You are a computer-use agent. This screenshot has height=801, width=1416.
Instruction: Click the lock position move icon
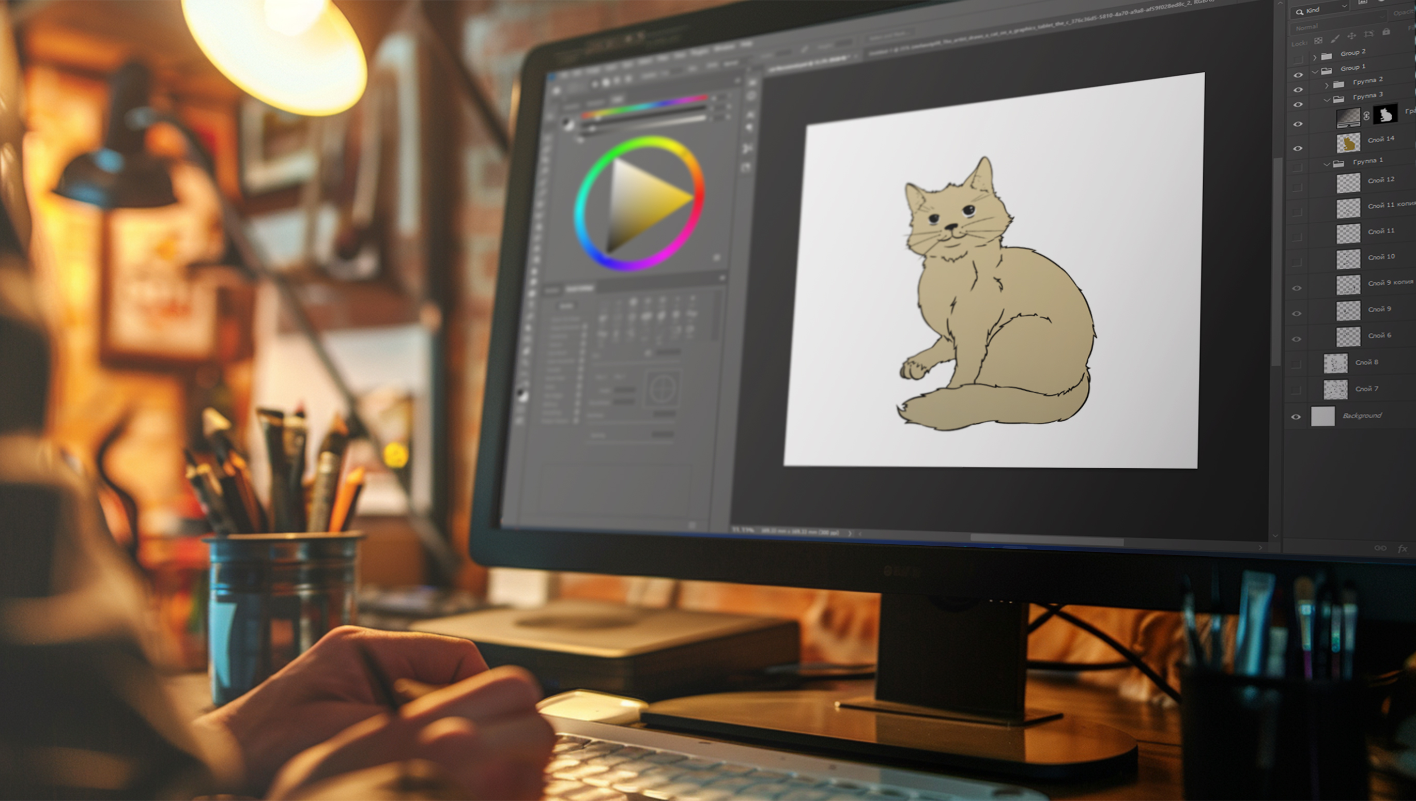coord(1351,36)
